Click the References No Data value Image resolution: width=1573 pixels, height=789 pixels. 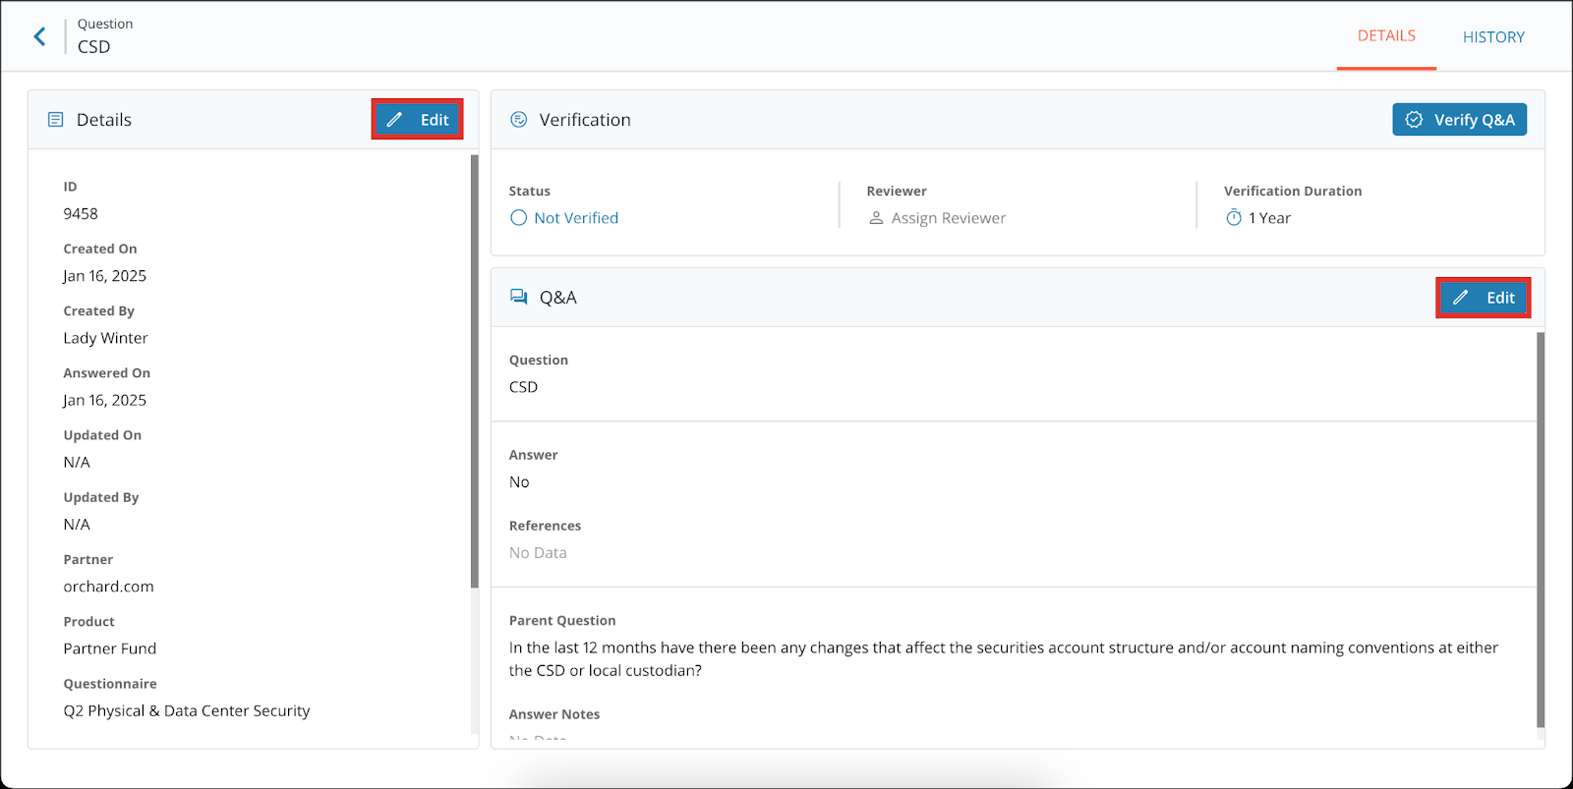coord(538,552)
